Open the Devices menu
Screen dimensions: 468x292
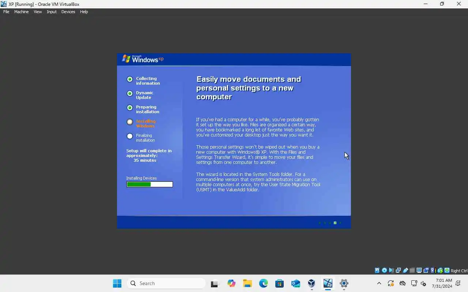(68, 12)
